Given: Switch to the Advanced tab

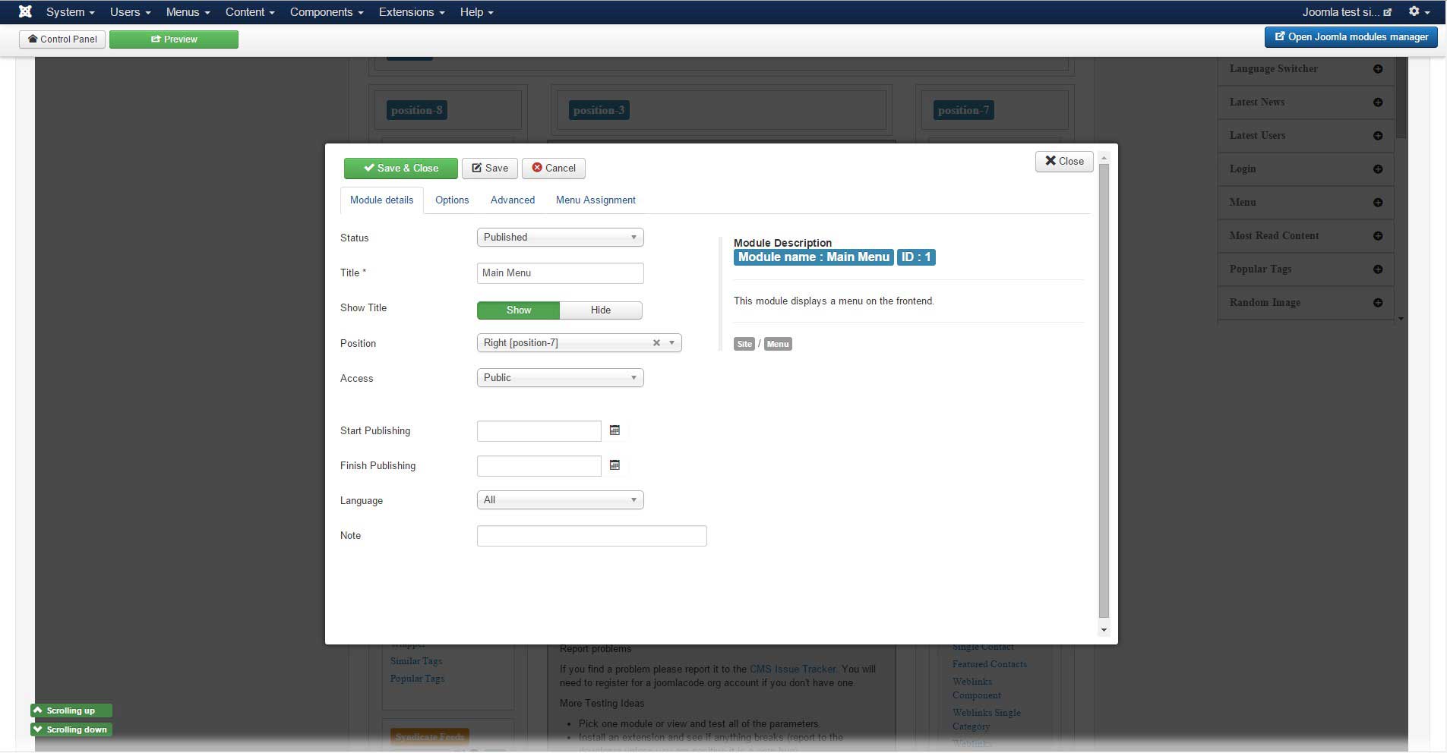Looking at the screenshot, I should pyautogui.click(x=513, y=200).
